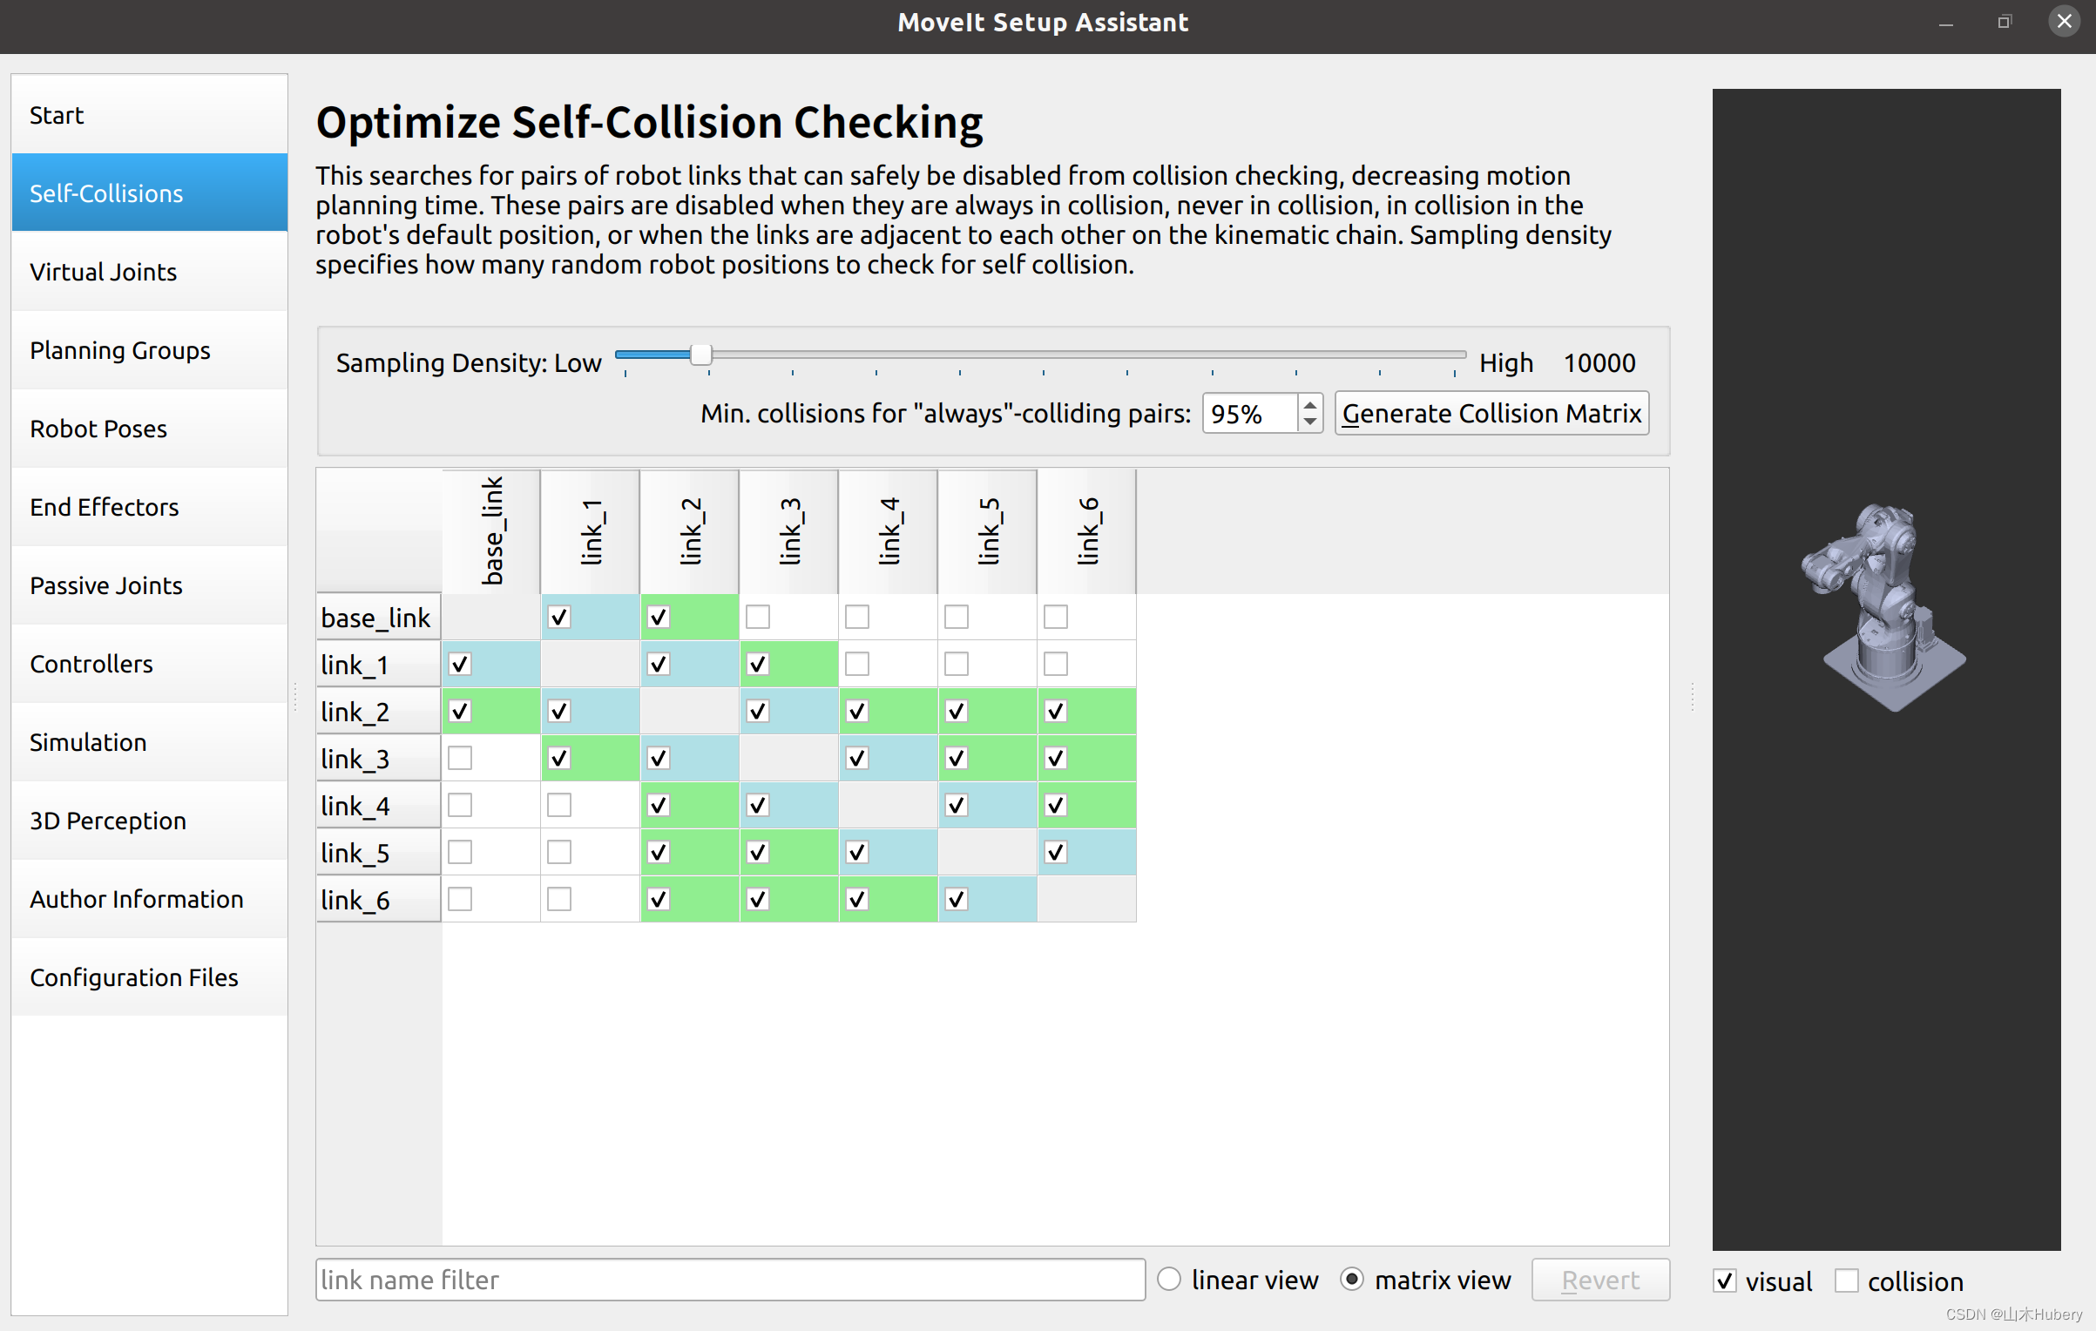Open Planning Groups page
The width and height of the screenshot is (2096, 1331).
click(149, 350)
